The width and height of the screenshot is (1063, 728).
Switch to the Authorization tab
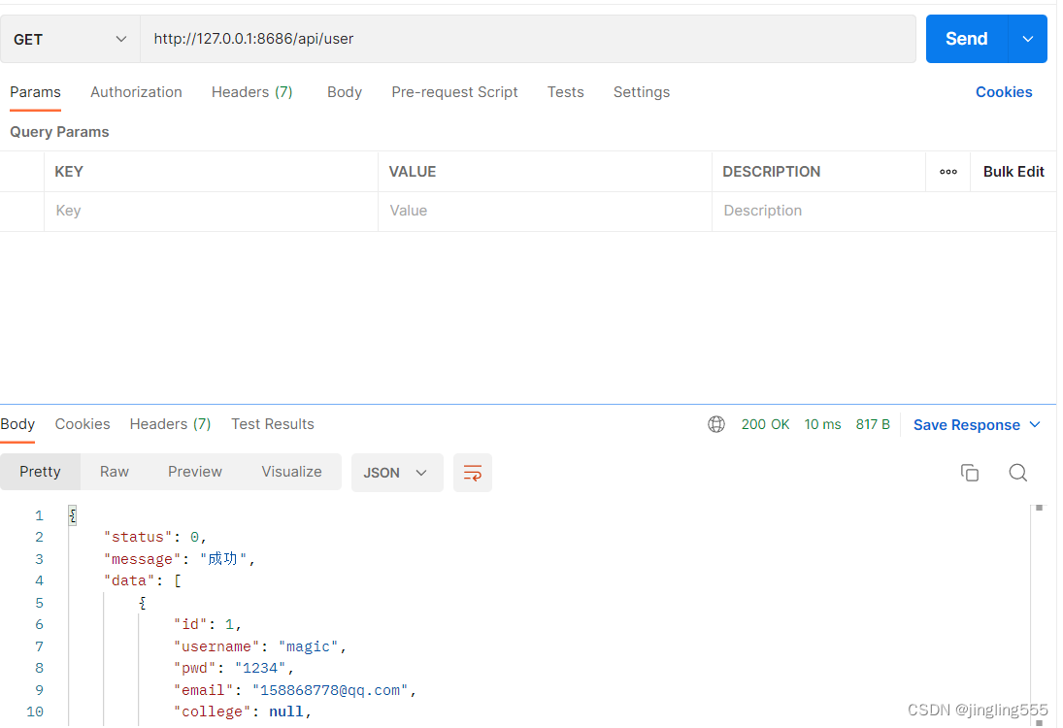tap(136, 92)
